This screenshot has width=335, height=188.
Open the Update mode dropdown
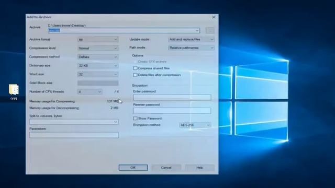pos(191,39)
